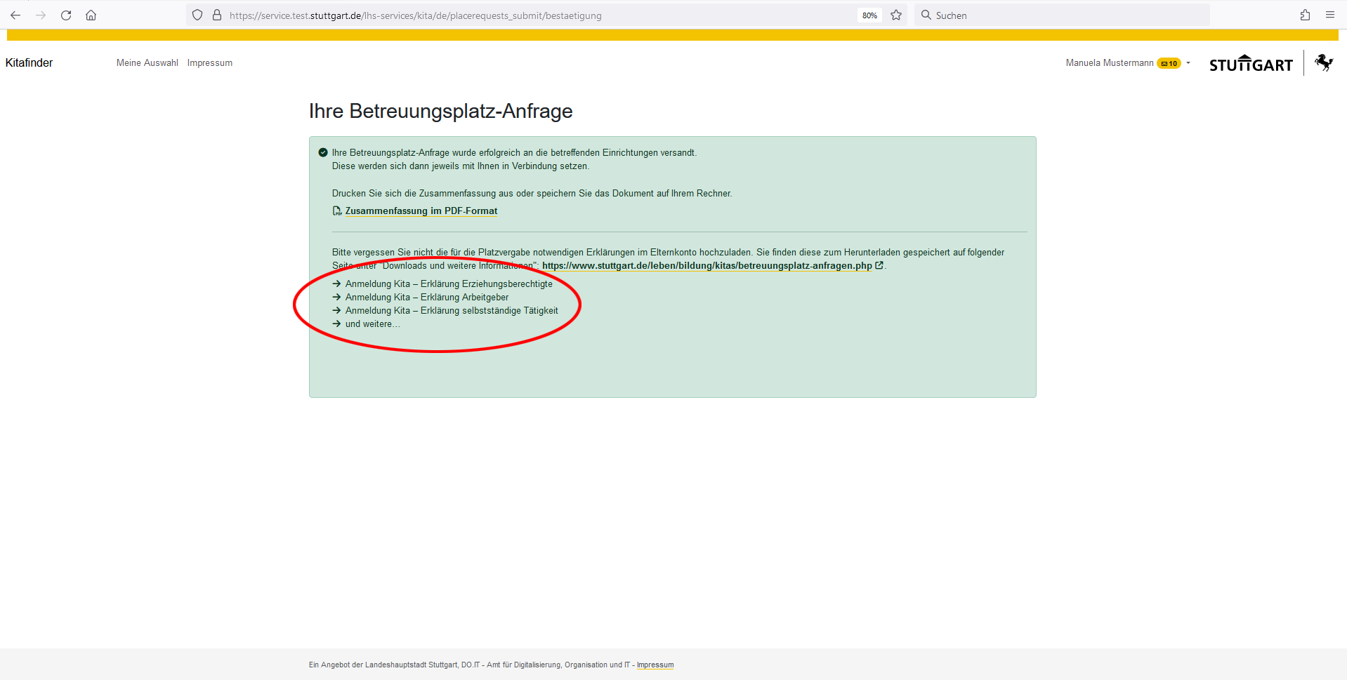
Task: Open Meine Auswahl menu item
Action: pyautogui.click(x=147, y=63)
